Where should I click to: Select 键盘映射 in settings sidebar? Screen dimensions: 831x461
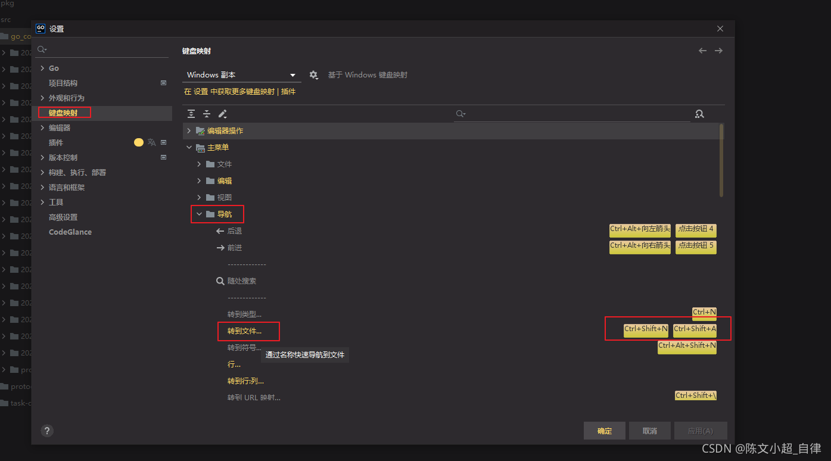tap(103, 113)
